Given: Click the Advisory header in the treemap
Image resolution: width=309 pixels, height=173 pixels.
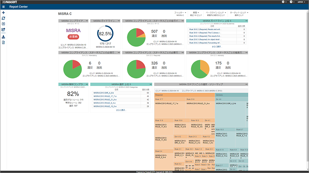Looking at the screenshot, I should [232, 95].
